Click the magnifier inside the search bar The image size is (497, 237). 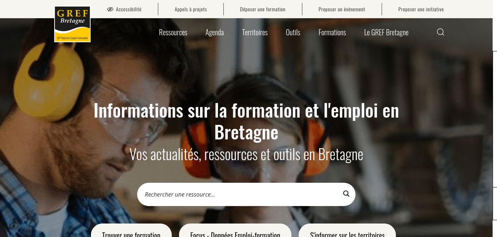(346, 194)
